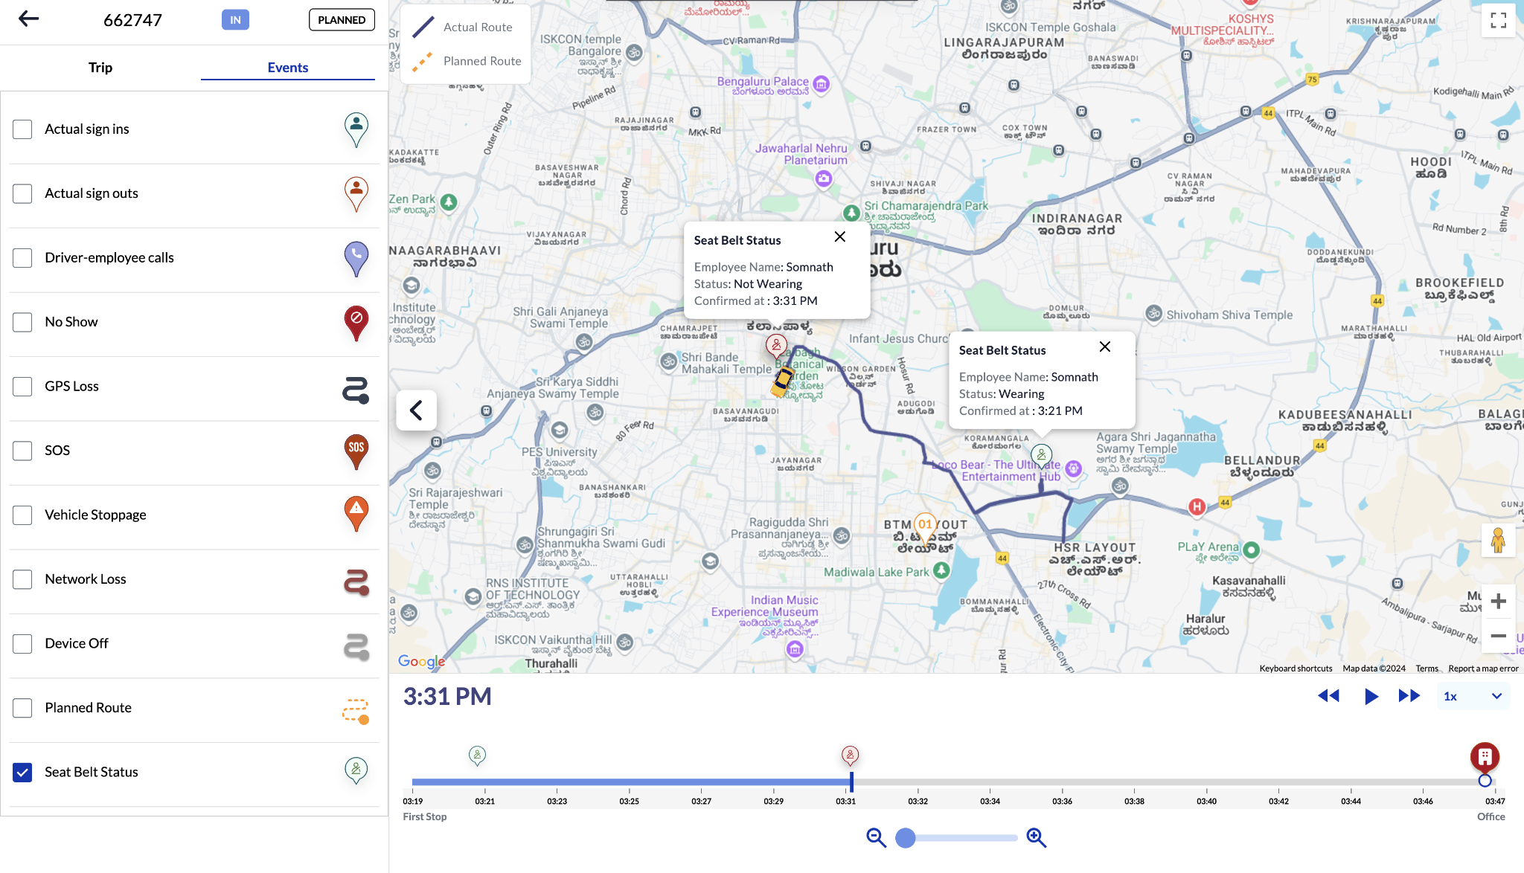Screen dimensions: 1524x873
Task: Close the Not Wearing seat belt popup
Action: (x=839, y=236)
